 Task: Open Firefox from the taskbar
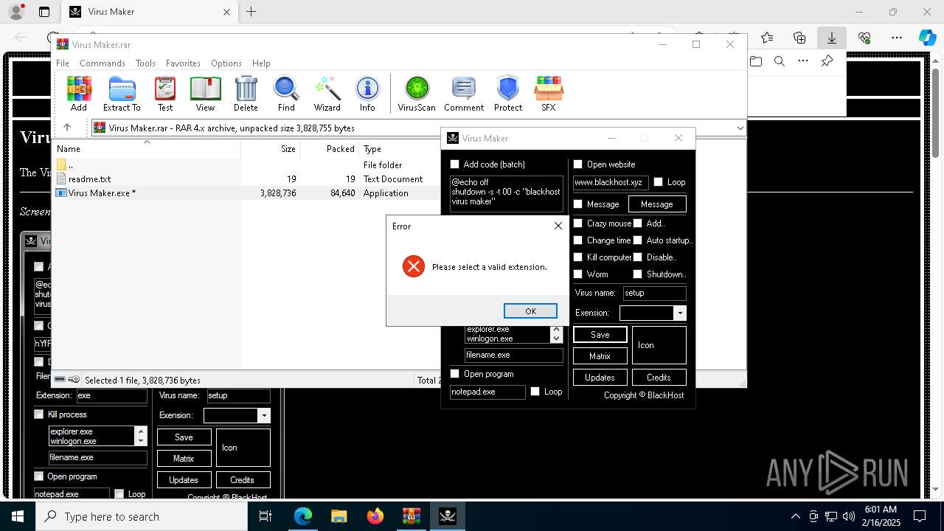coord(375,516)
